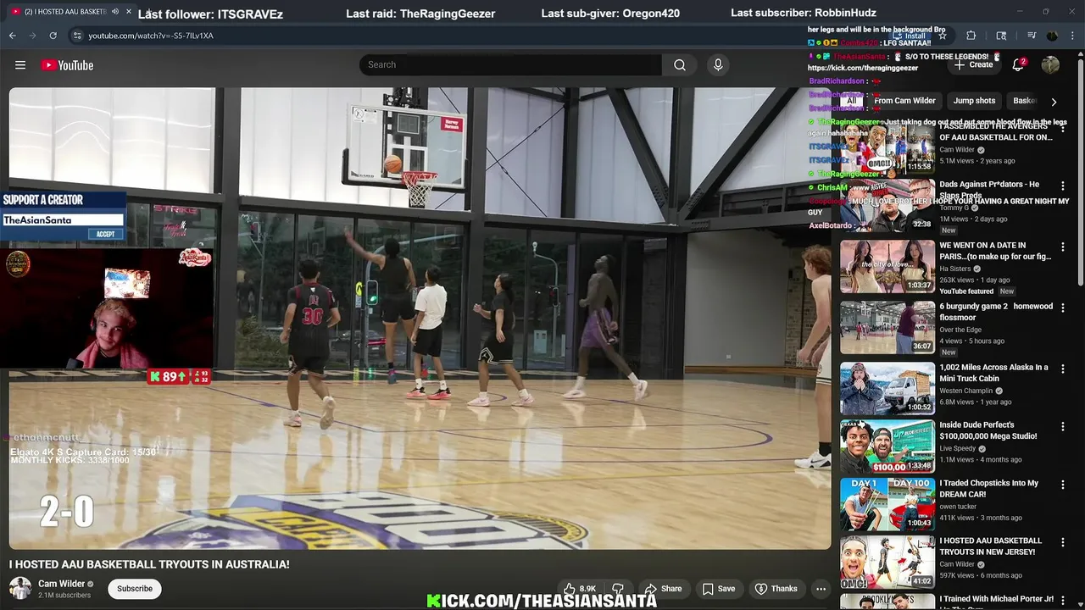Open the New Jersey tryouts 41:02 thumbnail
This screenshot has width=1085, height=610.
887,562
